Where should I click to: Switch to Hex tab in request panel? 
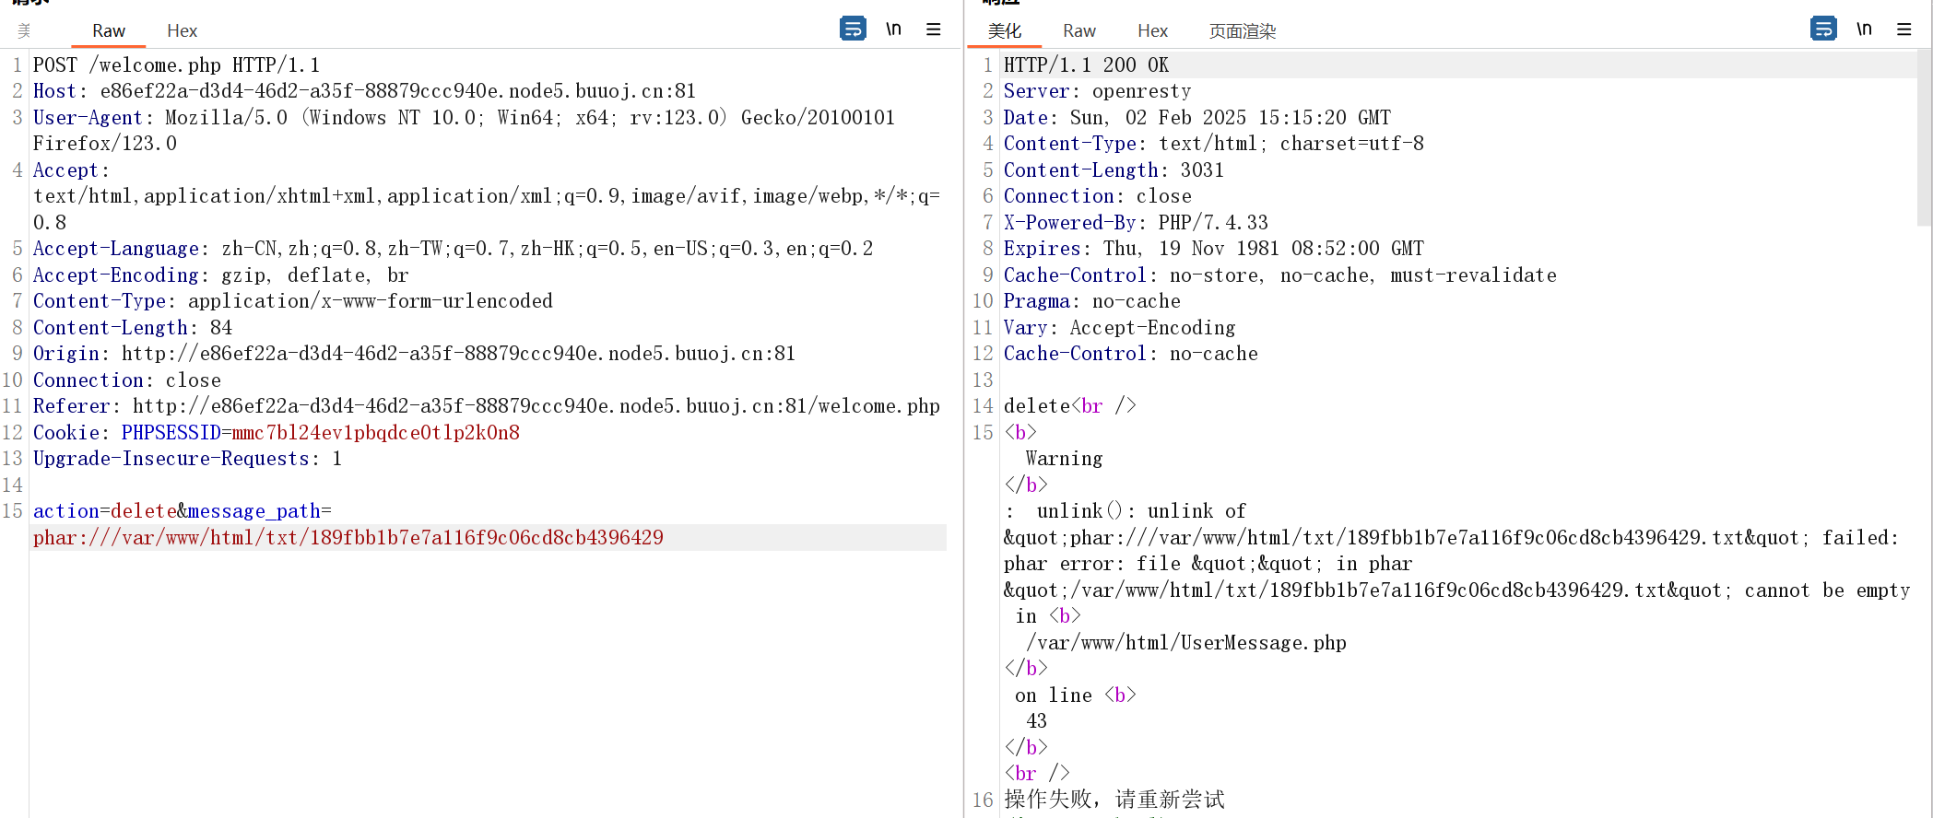[x=182, y=30]
